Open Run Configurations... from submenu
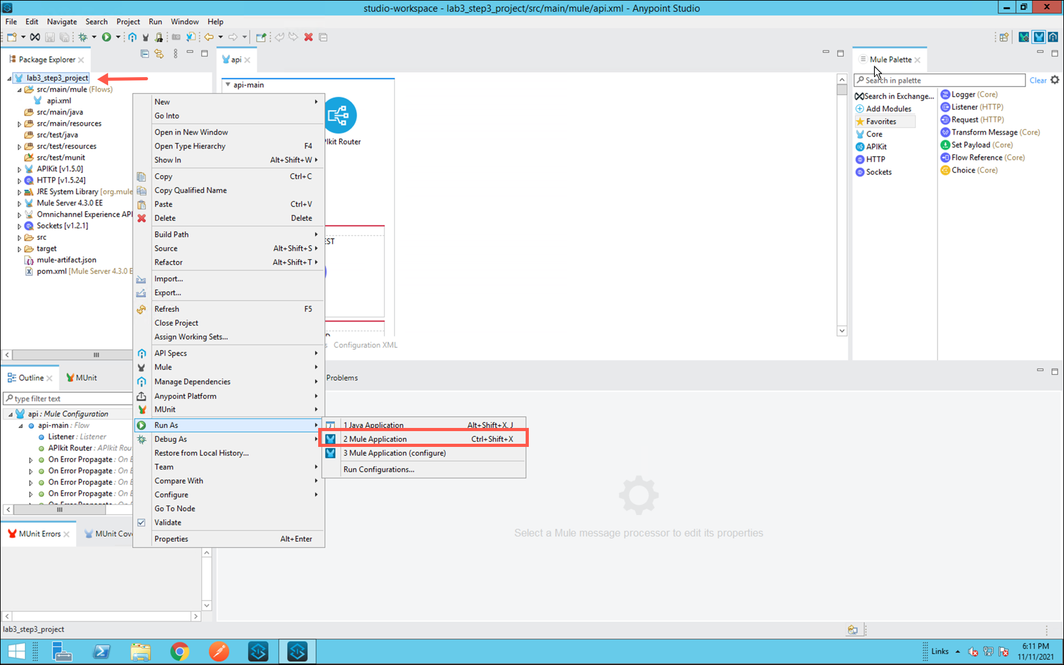The height and width of the screenshot is (665, 1064). (424, 470)
